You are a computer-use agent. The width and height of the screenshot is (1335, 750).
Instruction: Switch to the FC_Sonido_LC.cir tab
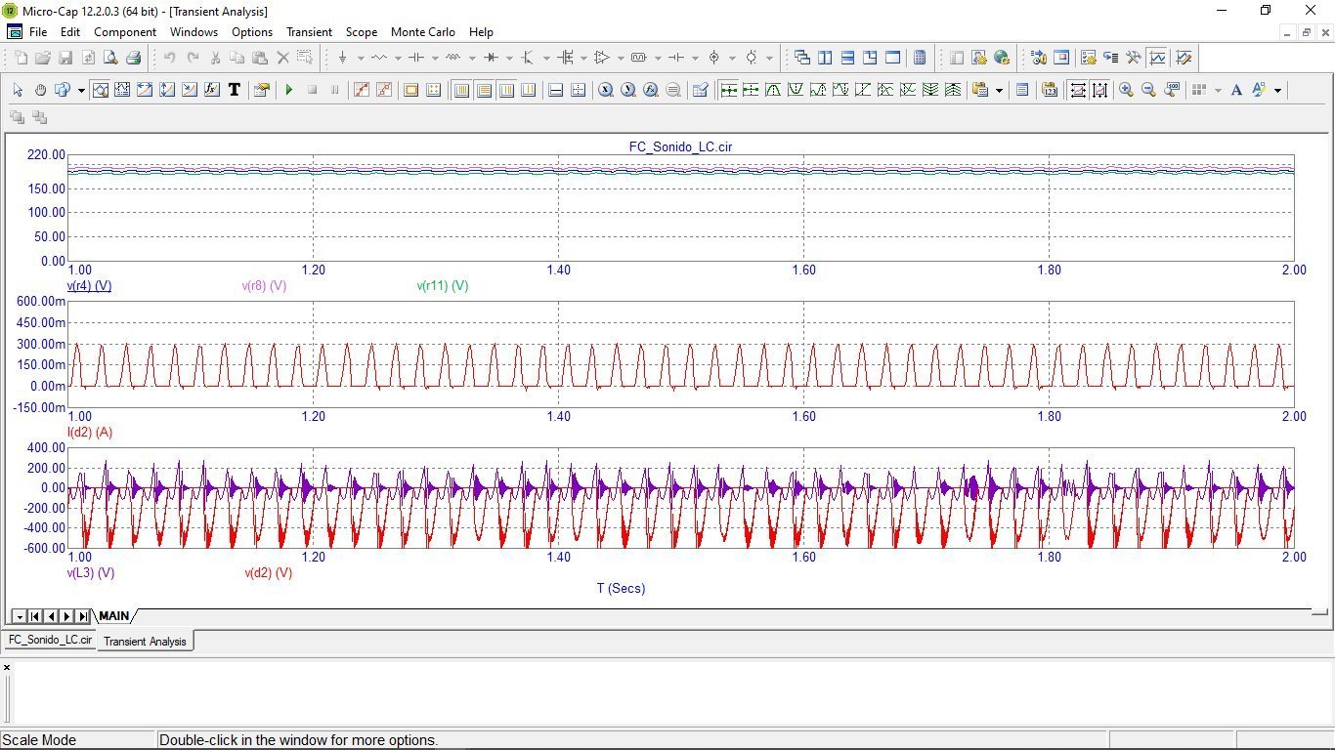coord(50,640)
